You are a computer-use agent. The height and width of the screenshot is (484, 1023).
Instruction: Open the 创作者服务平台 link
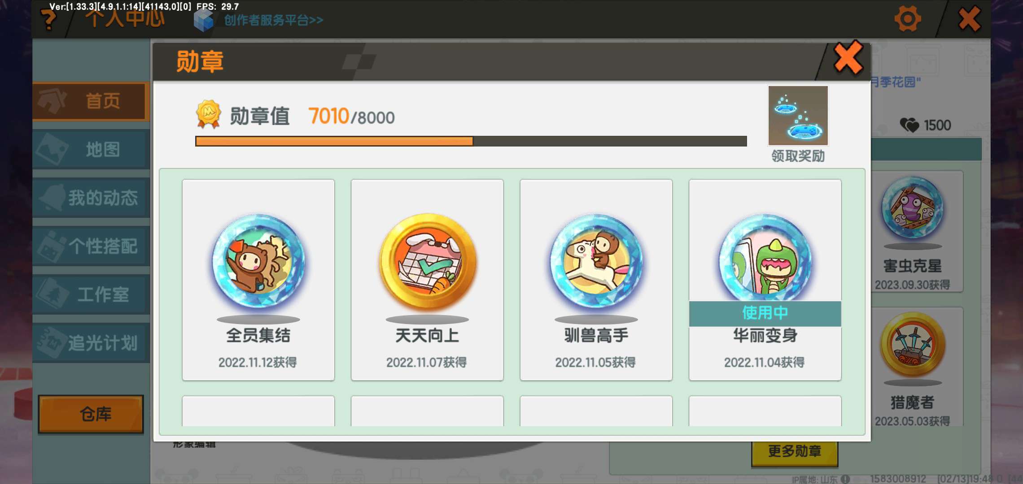coord(274,20)
